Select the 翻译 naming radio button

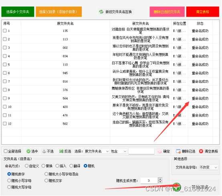(x=71, y=166)
